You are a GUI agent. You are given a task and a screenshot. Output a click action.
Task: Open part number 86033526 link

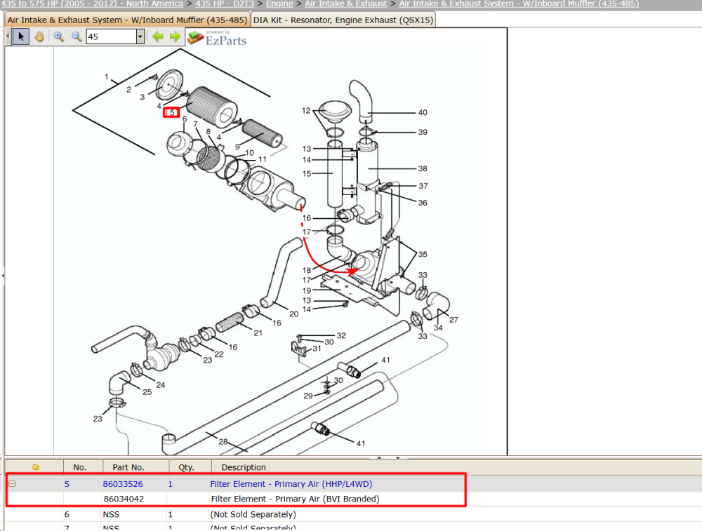(123, 484)
